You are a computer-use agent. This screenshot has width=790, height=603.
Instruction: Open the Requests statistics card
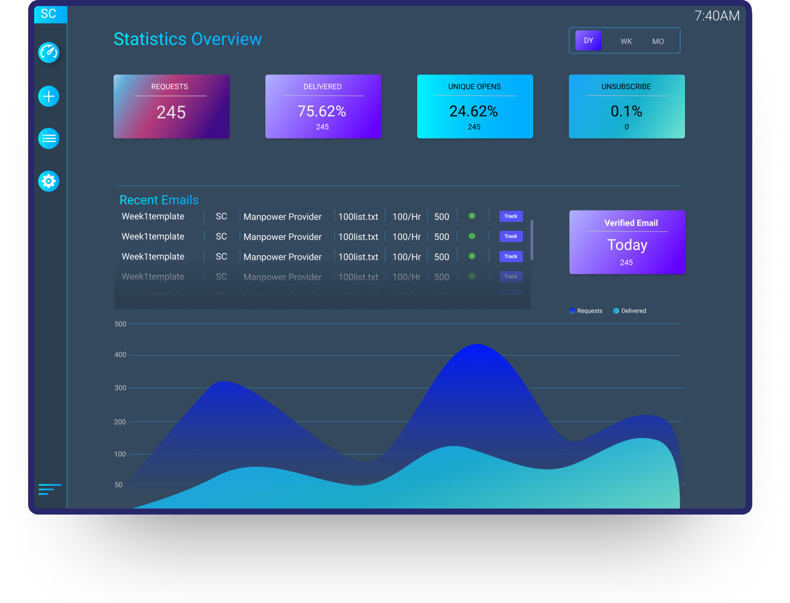point(171,107)
